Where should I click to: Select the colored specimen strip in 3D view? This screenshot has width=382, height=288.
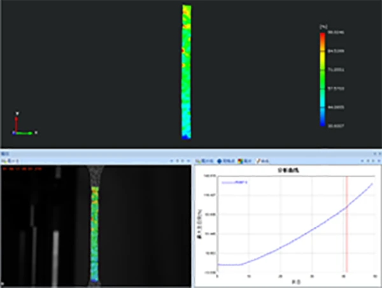click(x=187, y=72)
